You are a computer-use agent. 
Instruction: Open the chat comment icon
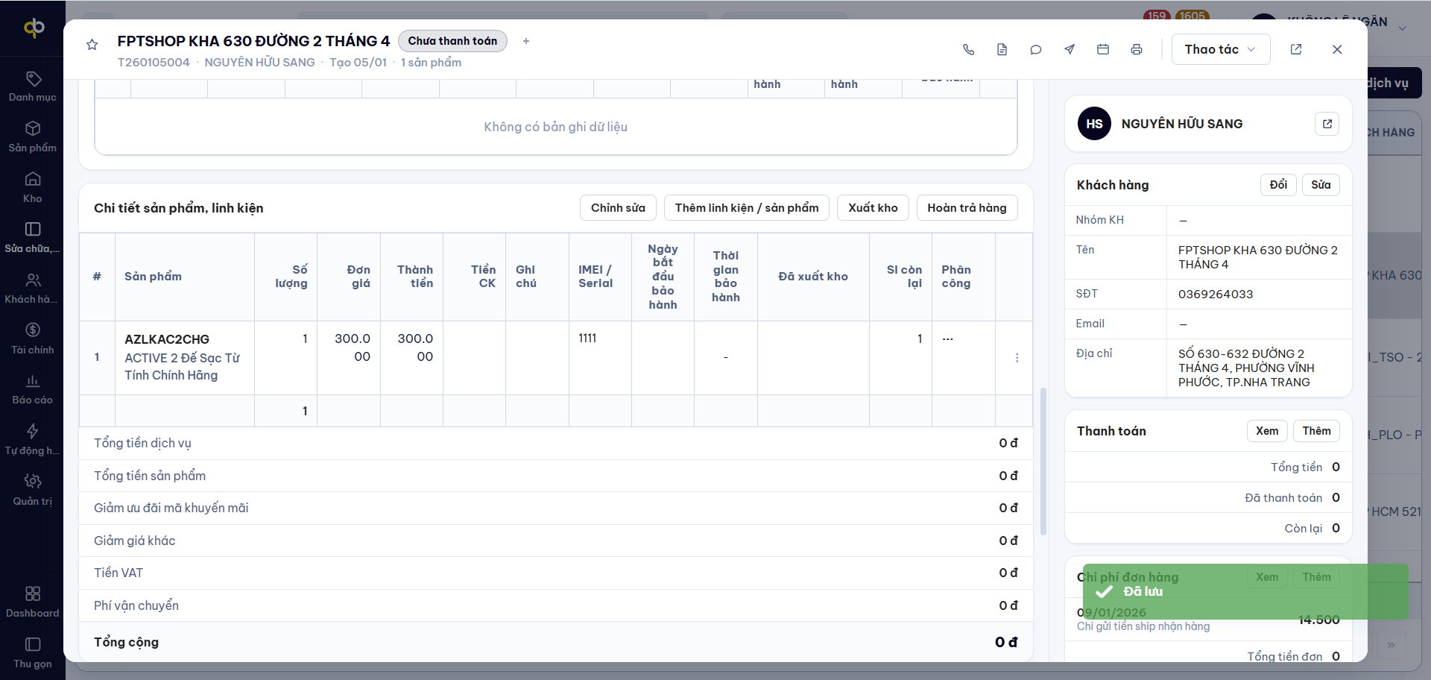click(1035, 49)
